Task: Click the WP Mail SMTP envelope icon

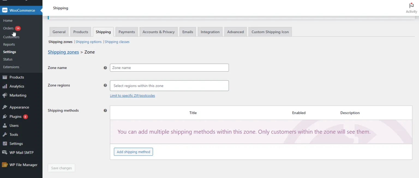Action: tap(5, 152)
